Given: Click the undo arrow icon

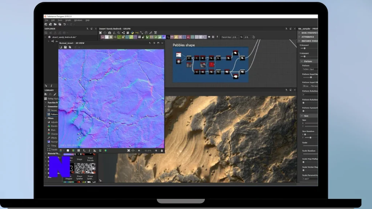Looking at the screenshot, I should coord(65,24).
